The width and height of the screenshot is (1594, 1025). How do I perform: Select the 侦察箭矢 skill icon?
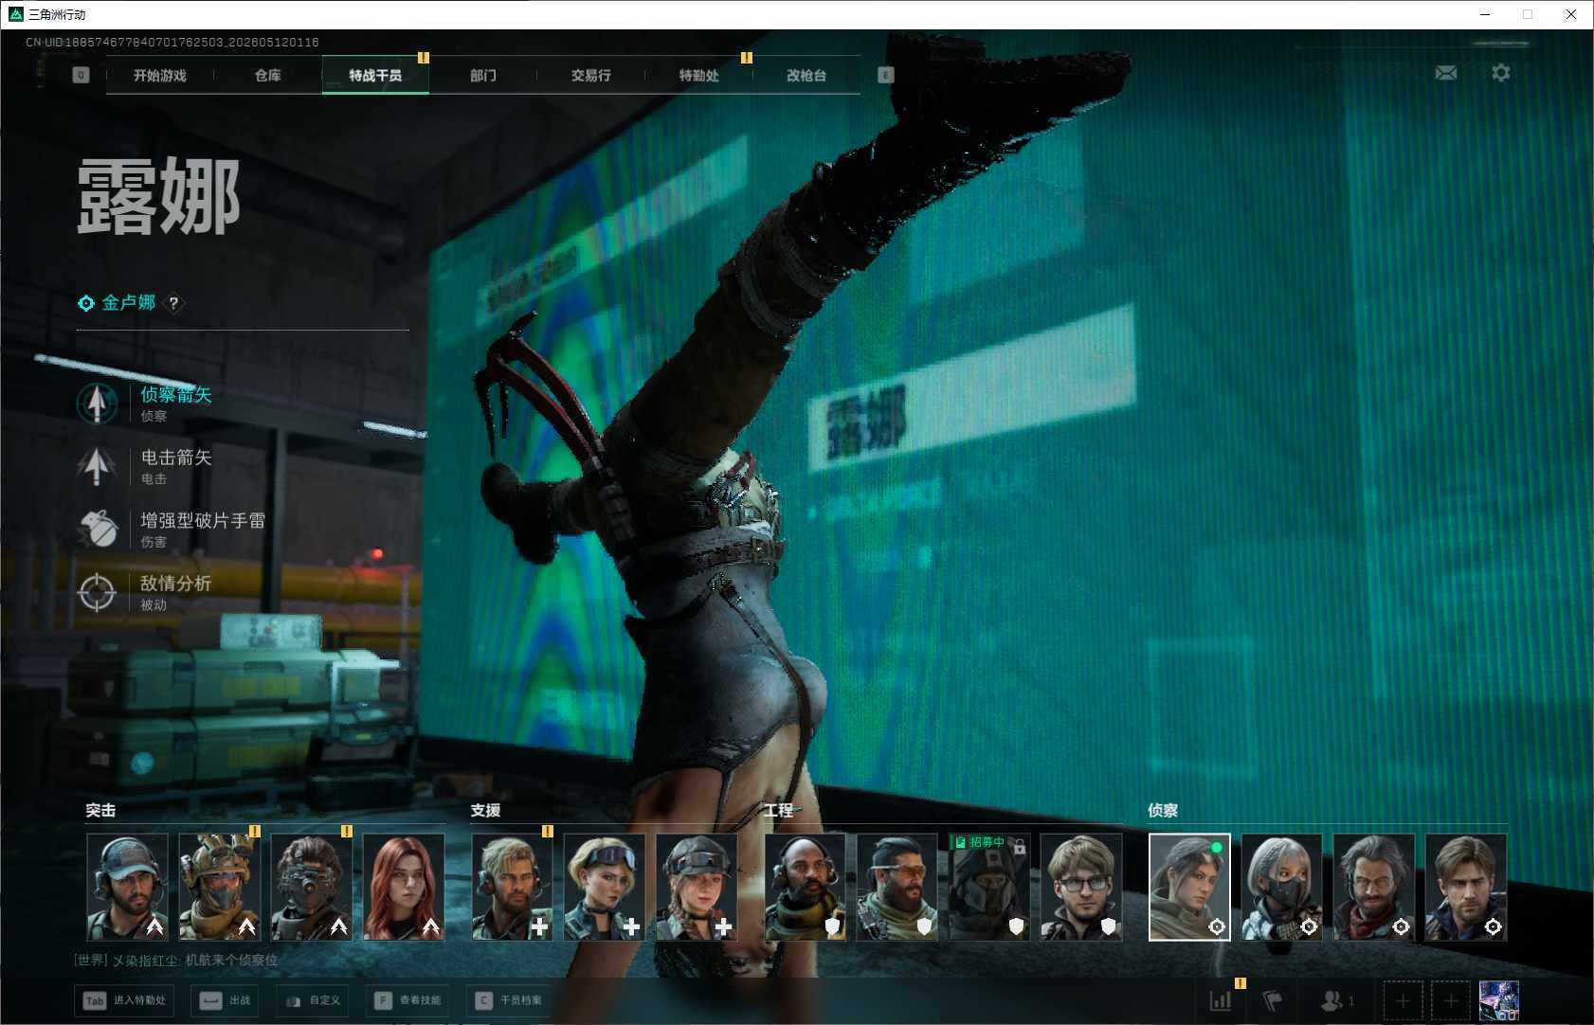coord(97,403)
